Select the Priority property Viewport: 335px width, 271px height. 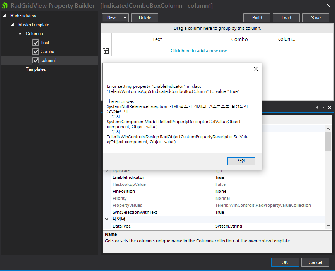coord(120,198)
